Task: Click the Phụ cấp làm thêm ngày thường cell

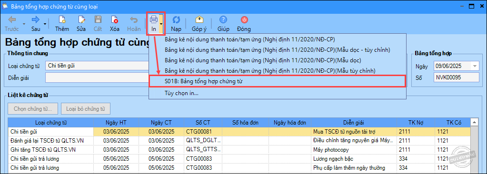Action: coord(354,168)
